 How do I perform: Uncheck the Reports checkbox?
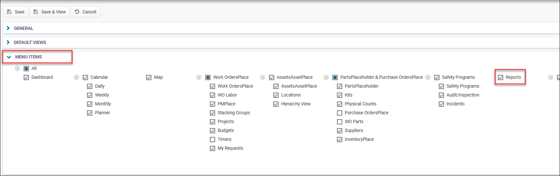point(501,77)
